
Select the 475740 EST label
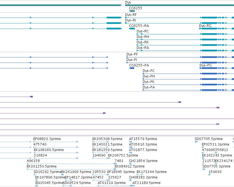pos(40,144)
